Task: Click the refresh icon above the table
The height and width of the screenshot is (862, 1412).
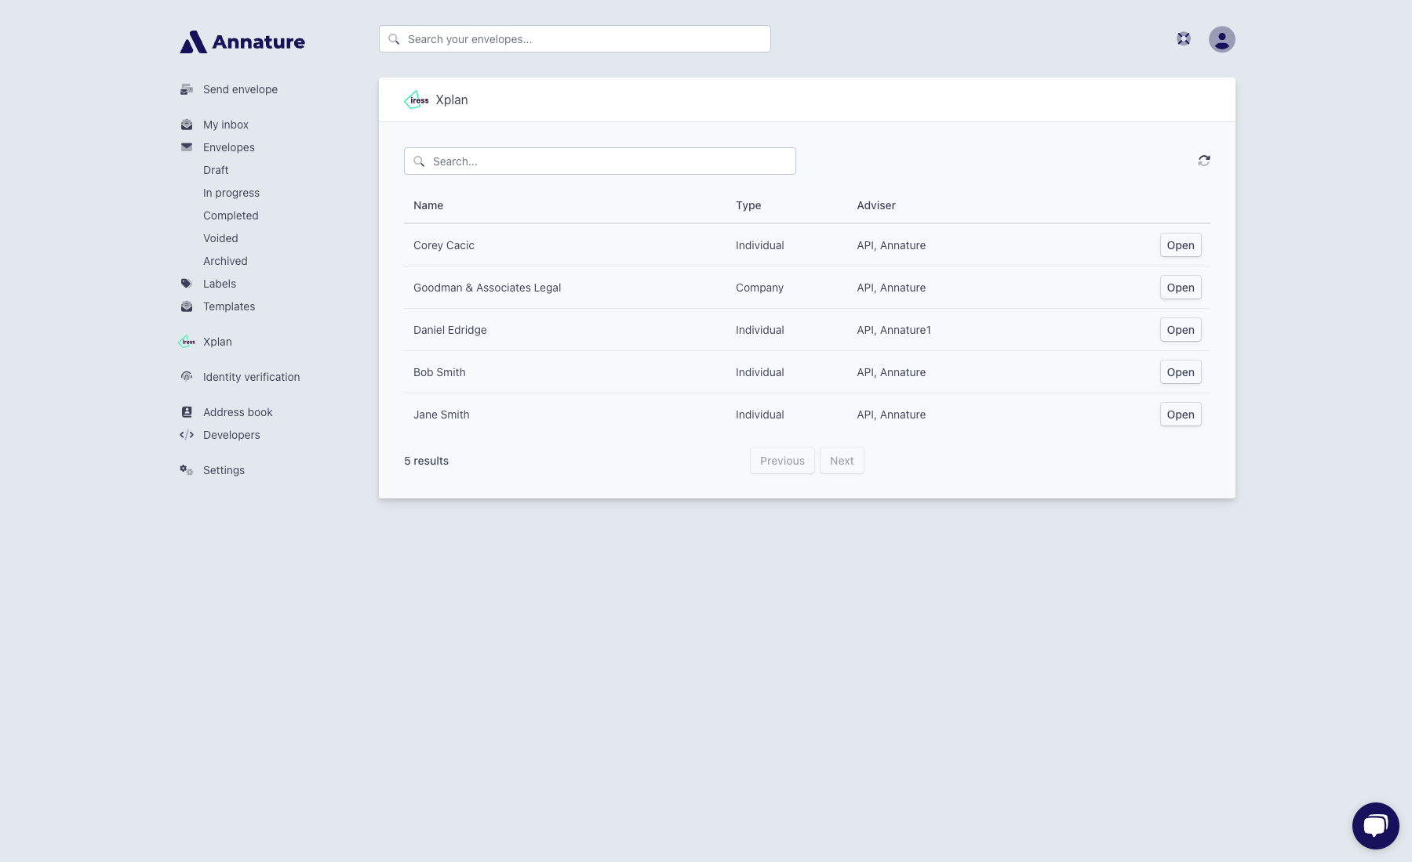Action: [x=1203, y=161]
